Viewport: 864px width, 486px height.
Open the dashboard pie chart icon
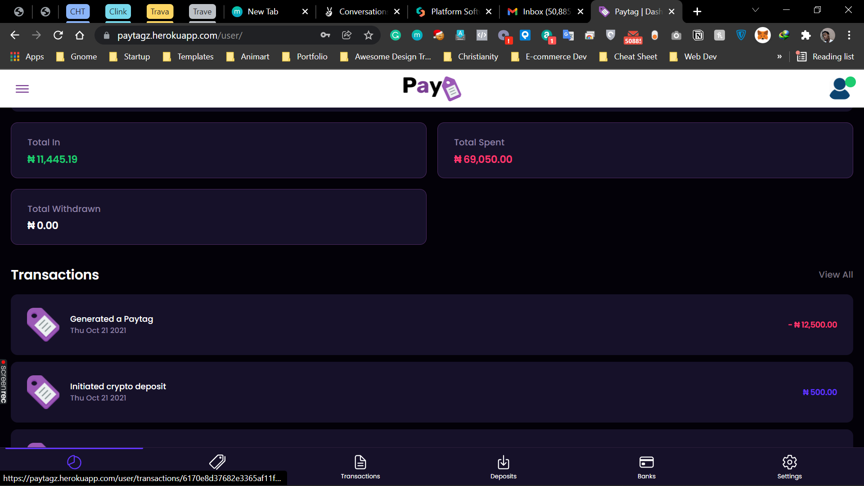tap(74, 462)
